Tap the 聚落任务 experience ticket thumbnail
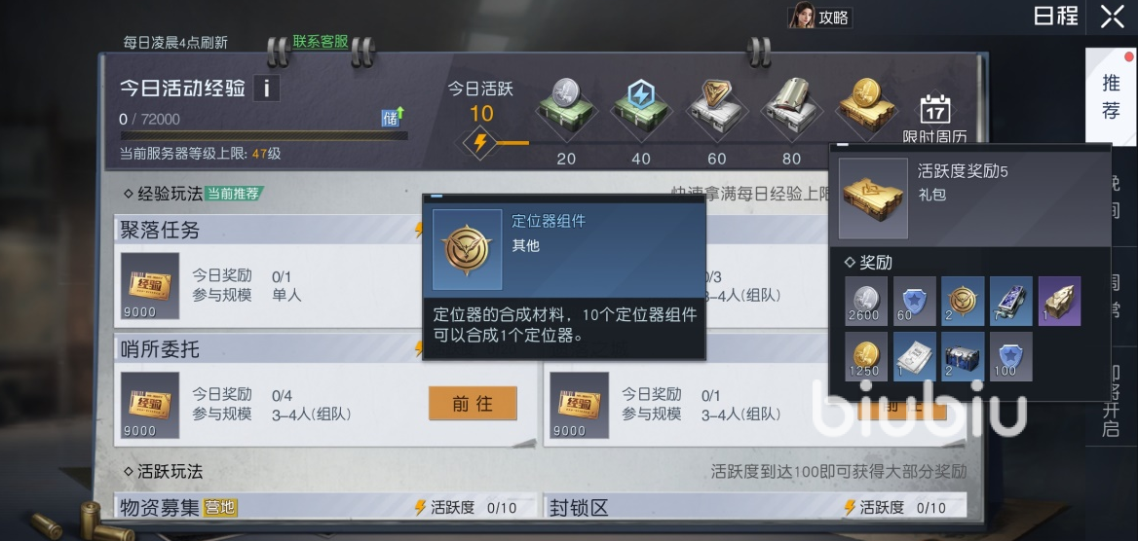 pos(150,286)
